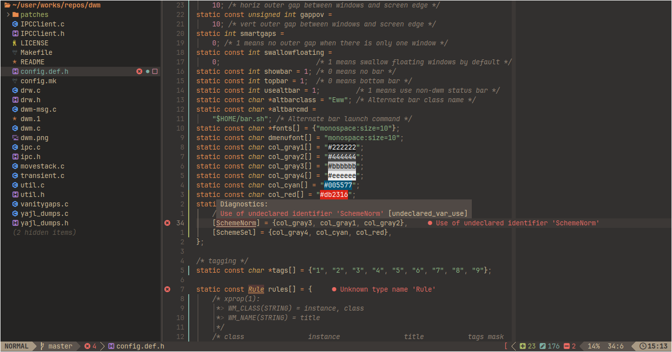Click the README file icon
Image resolution: width=672 pixels, height=352 pixels.
tap(15, 62)
